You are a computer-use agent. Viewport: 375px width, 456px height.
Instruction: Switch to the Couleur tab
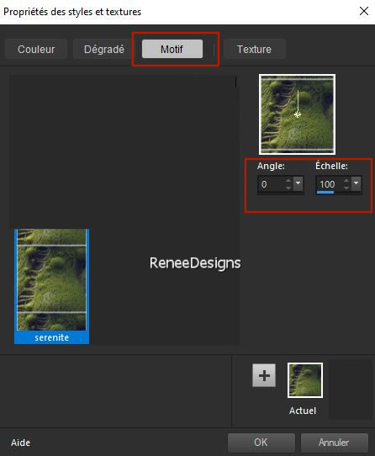click(36, 49)
